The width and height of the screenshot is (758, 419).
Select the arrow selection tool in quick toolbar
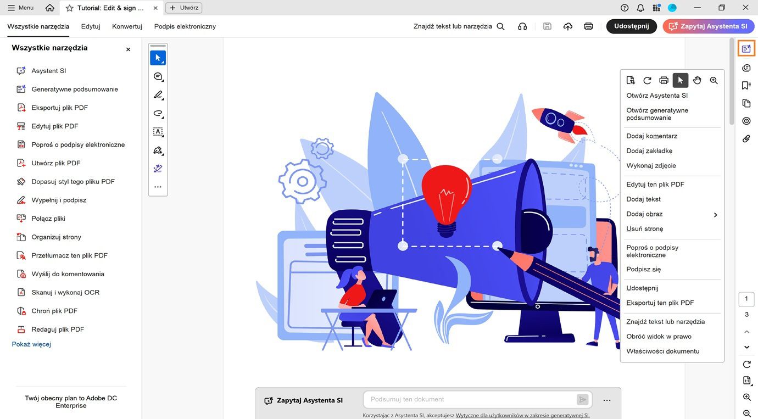158,58
